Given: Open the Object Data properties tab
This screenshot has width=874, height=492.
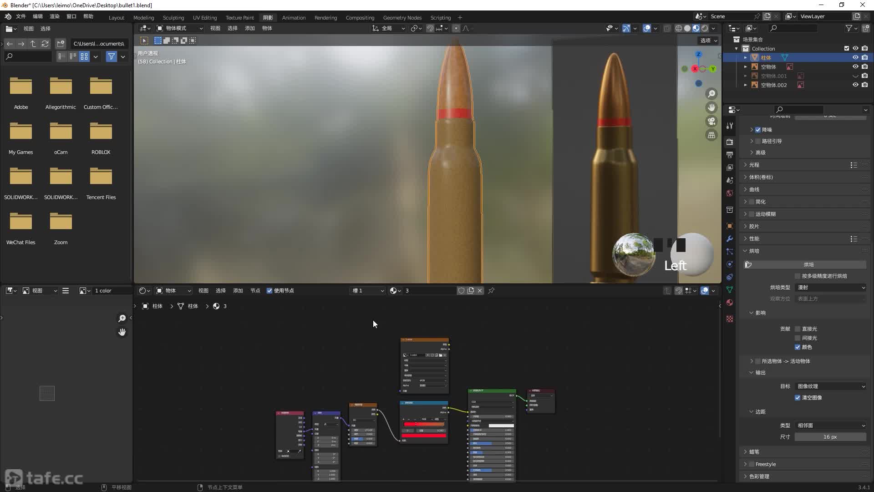Looking at the screenshot, I should point(730,290).
